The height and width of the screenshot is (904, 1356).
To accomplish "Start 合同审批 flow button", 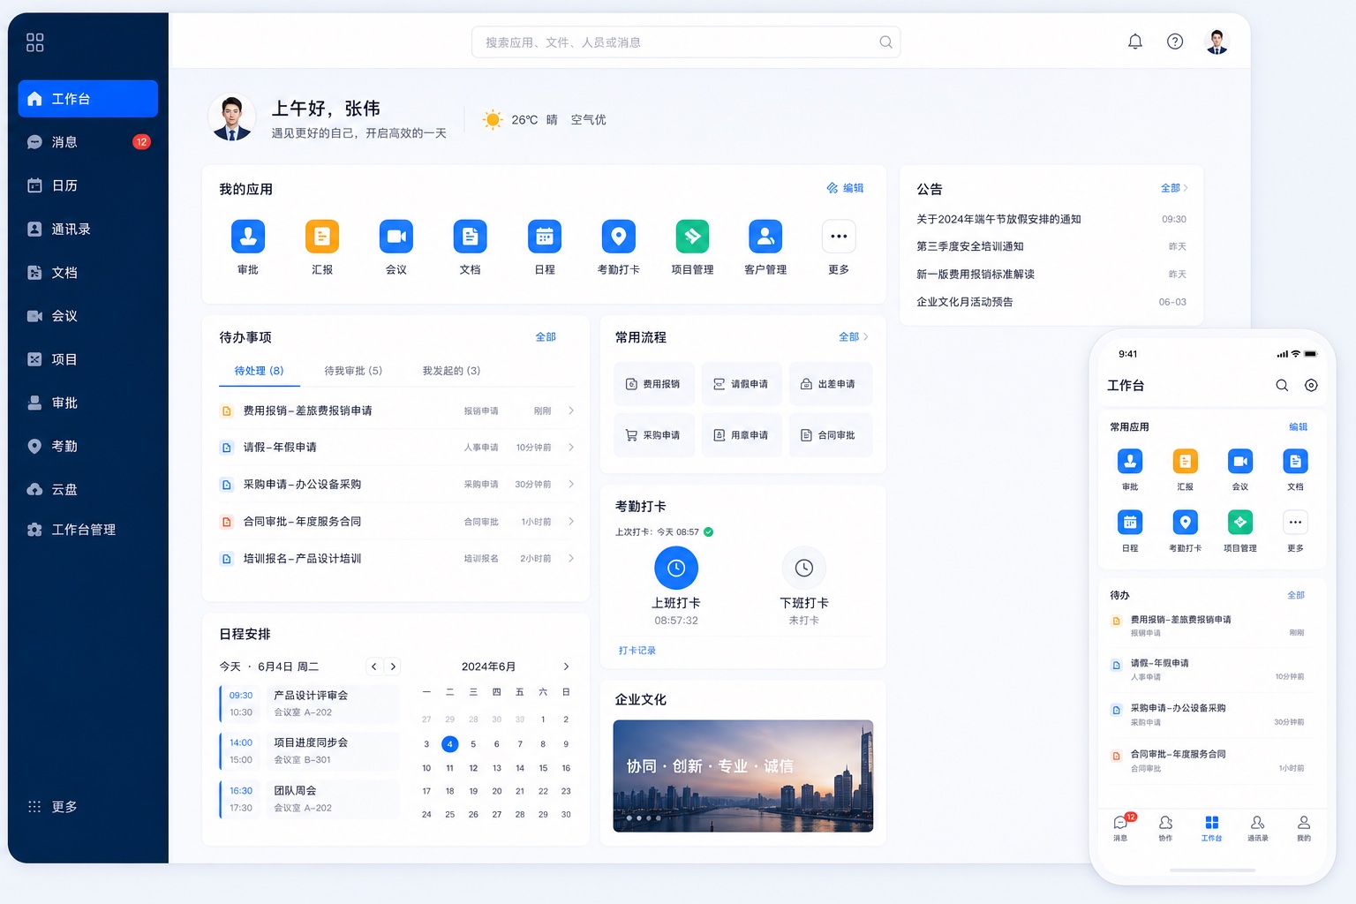I will (x=830, y=435).
